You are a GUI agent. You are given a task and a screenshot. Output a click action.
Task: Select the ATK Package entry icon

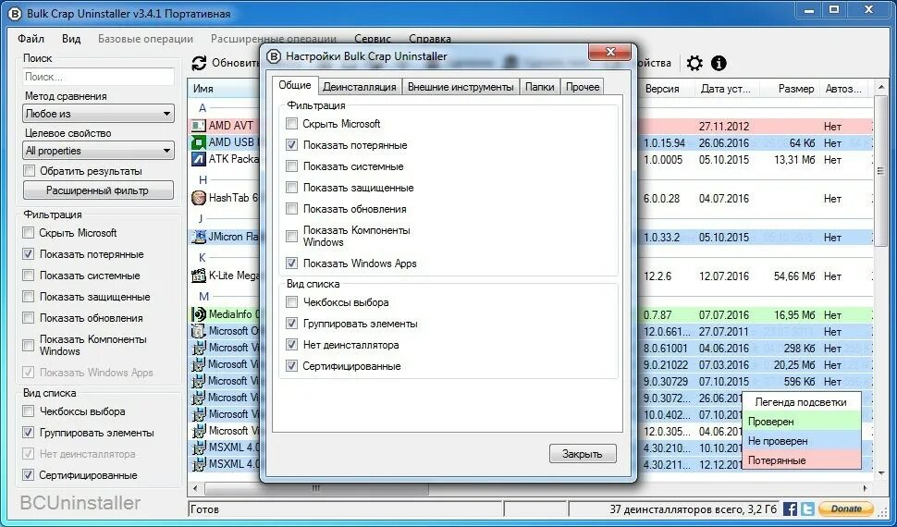click(199, 158)
